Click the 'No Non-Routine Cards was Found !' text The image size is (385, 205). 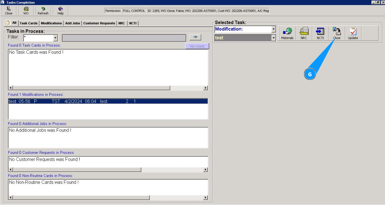click(x=44, y=182)
